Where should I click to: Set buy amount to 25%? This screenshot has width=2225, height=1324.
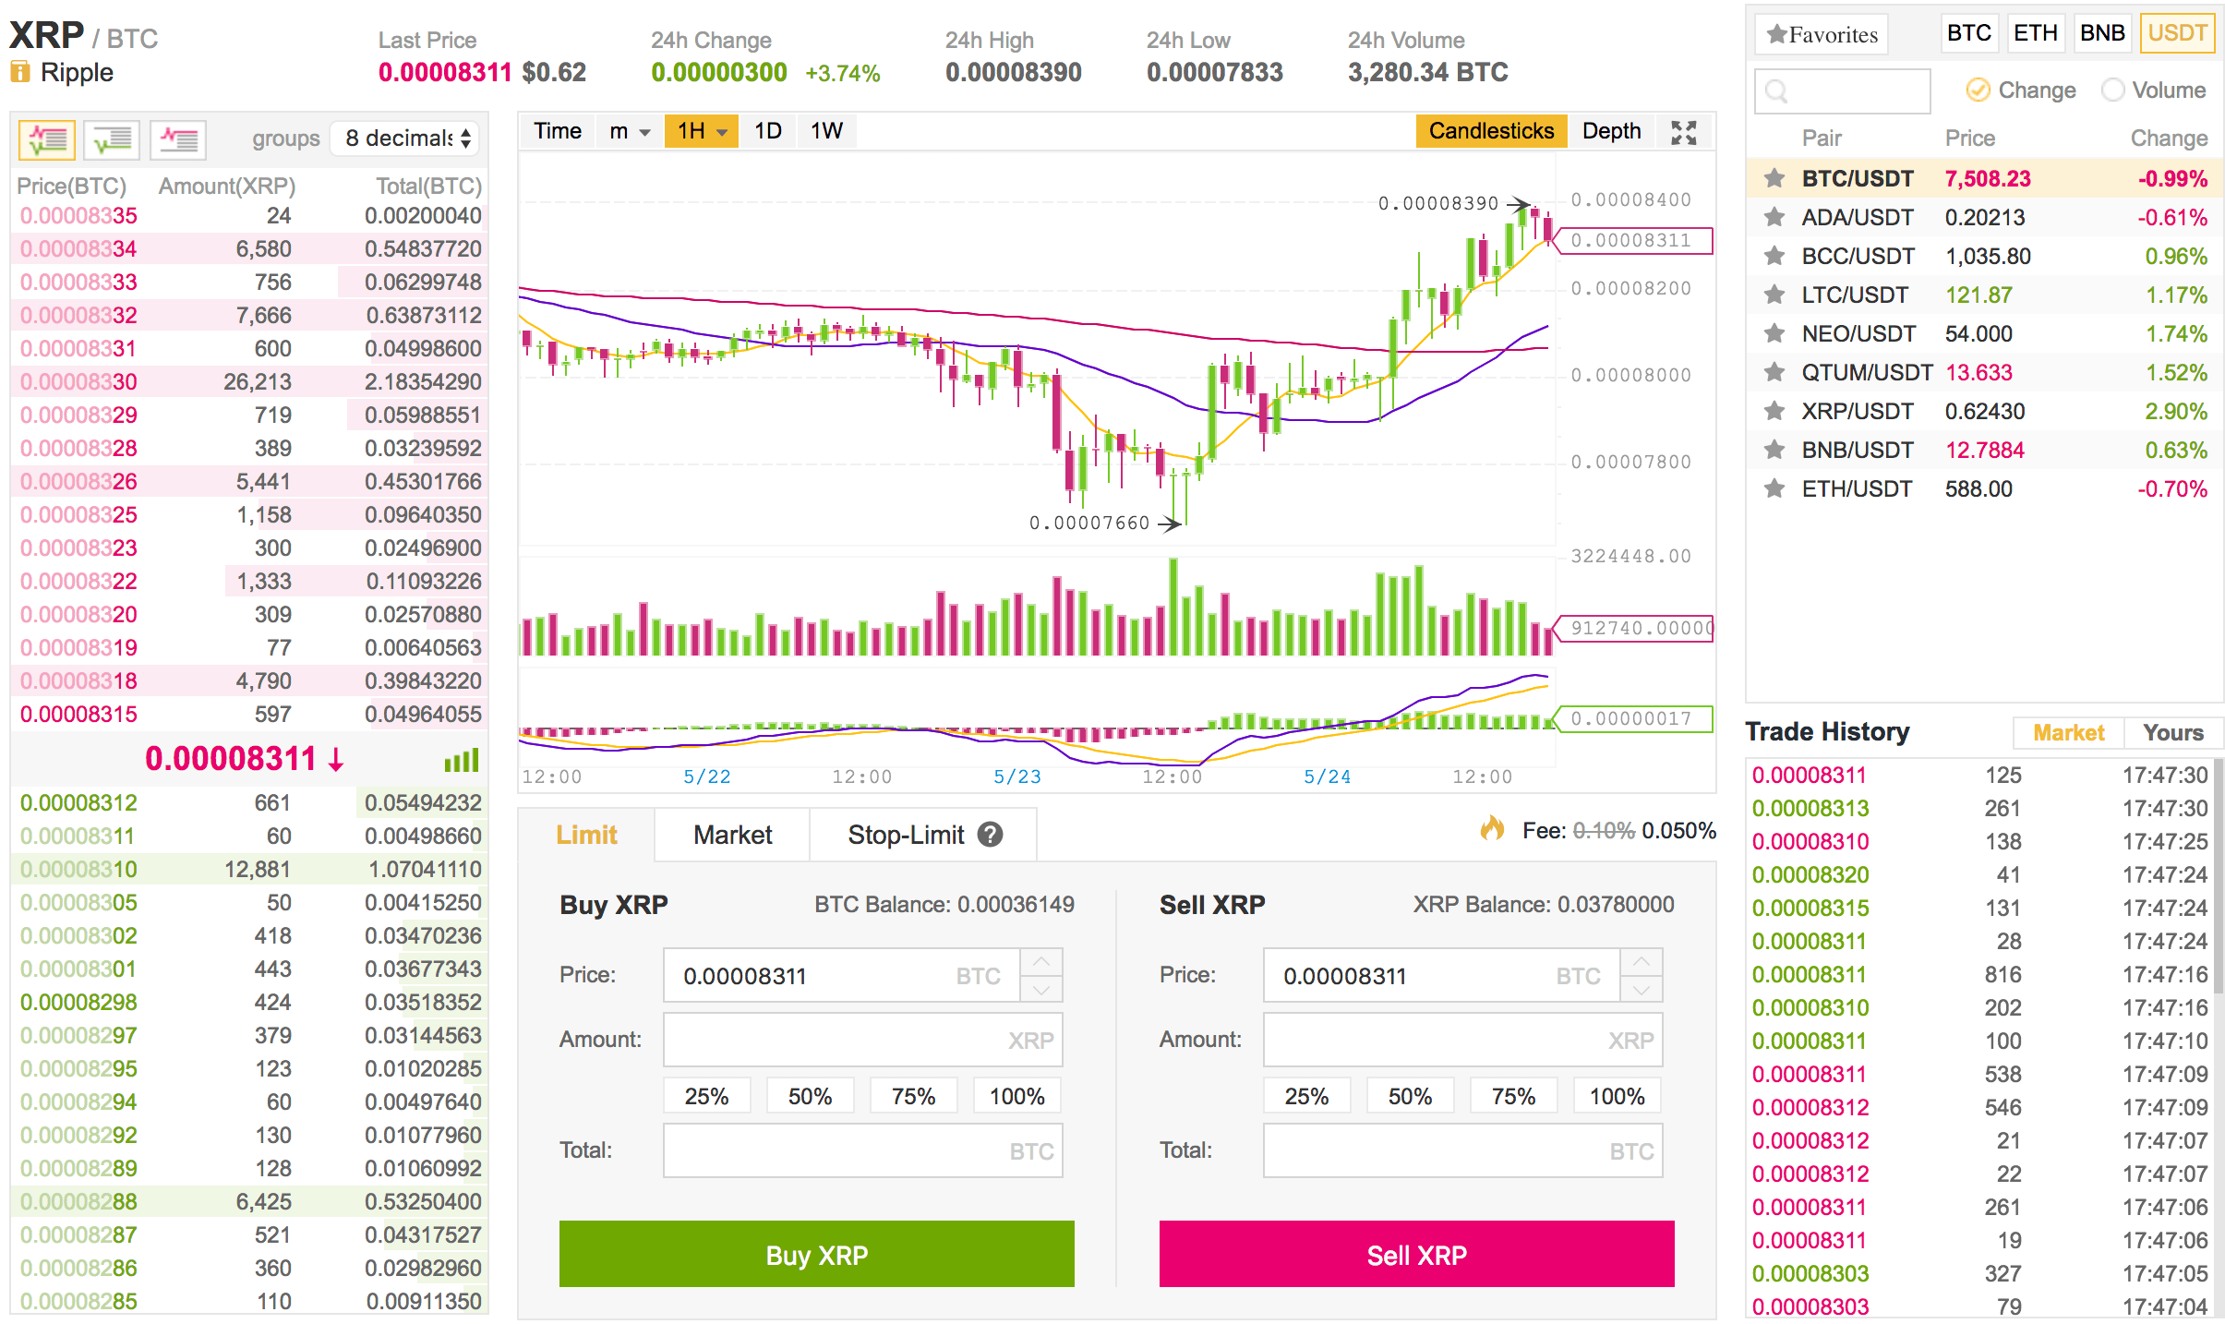[706, 1096]
